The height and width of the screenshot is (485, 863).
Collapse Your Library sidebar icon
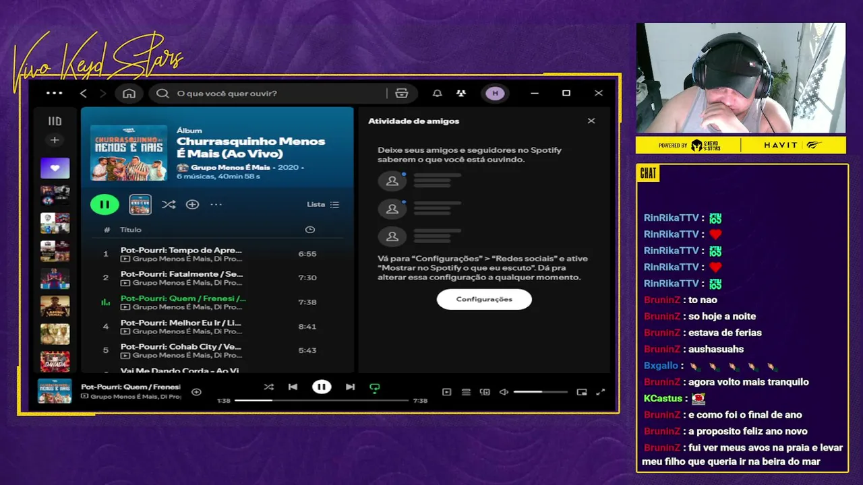(55, 121)
